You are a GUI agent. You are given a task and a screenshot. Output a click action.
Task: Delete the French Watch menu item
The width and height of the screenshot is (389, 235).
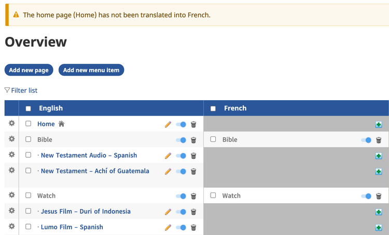pos(379,196)
